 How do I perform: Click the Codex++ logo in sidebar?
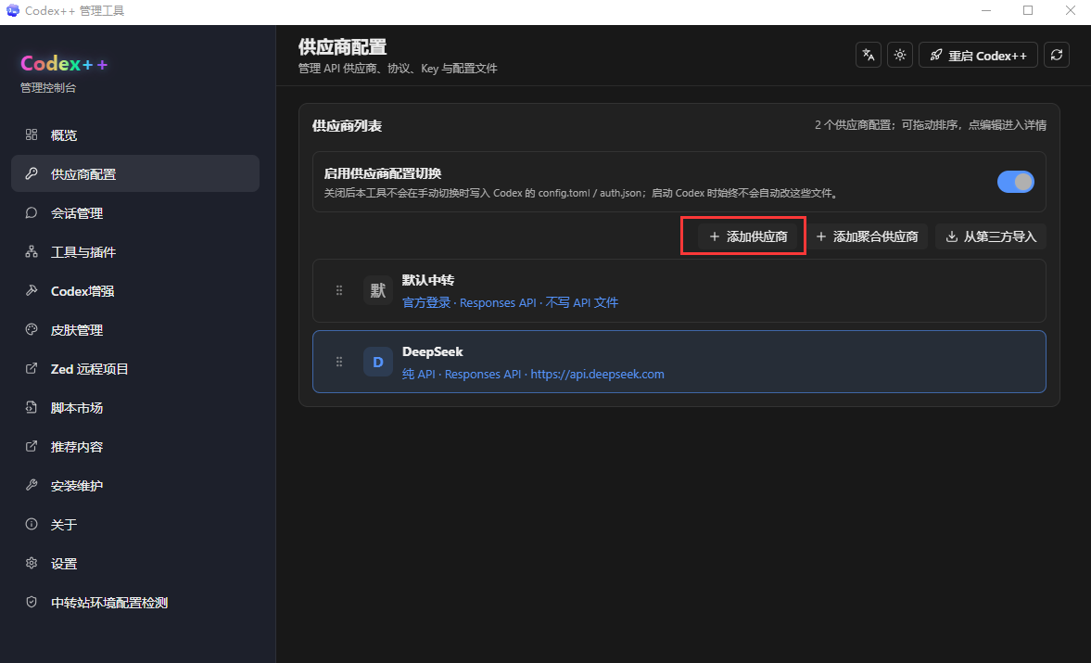pyautogui.click(x=64, y=63)
